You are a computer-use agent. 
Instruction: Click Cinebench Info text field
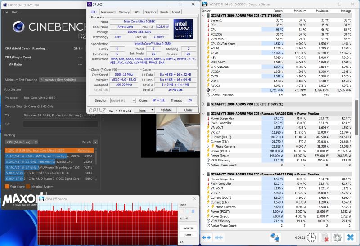point(61,124)
